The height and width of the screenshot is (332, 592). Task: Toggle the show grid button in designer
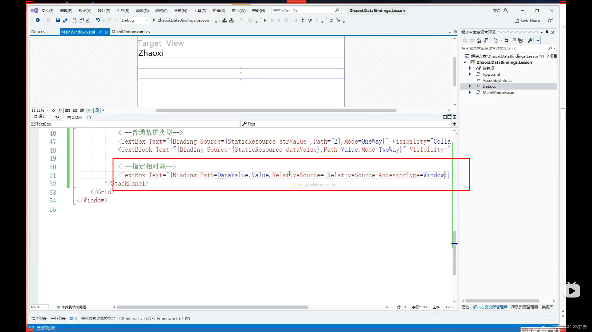pos(68,110)
